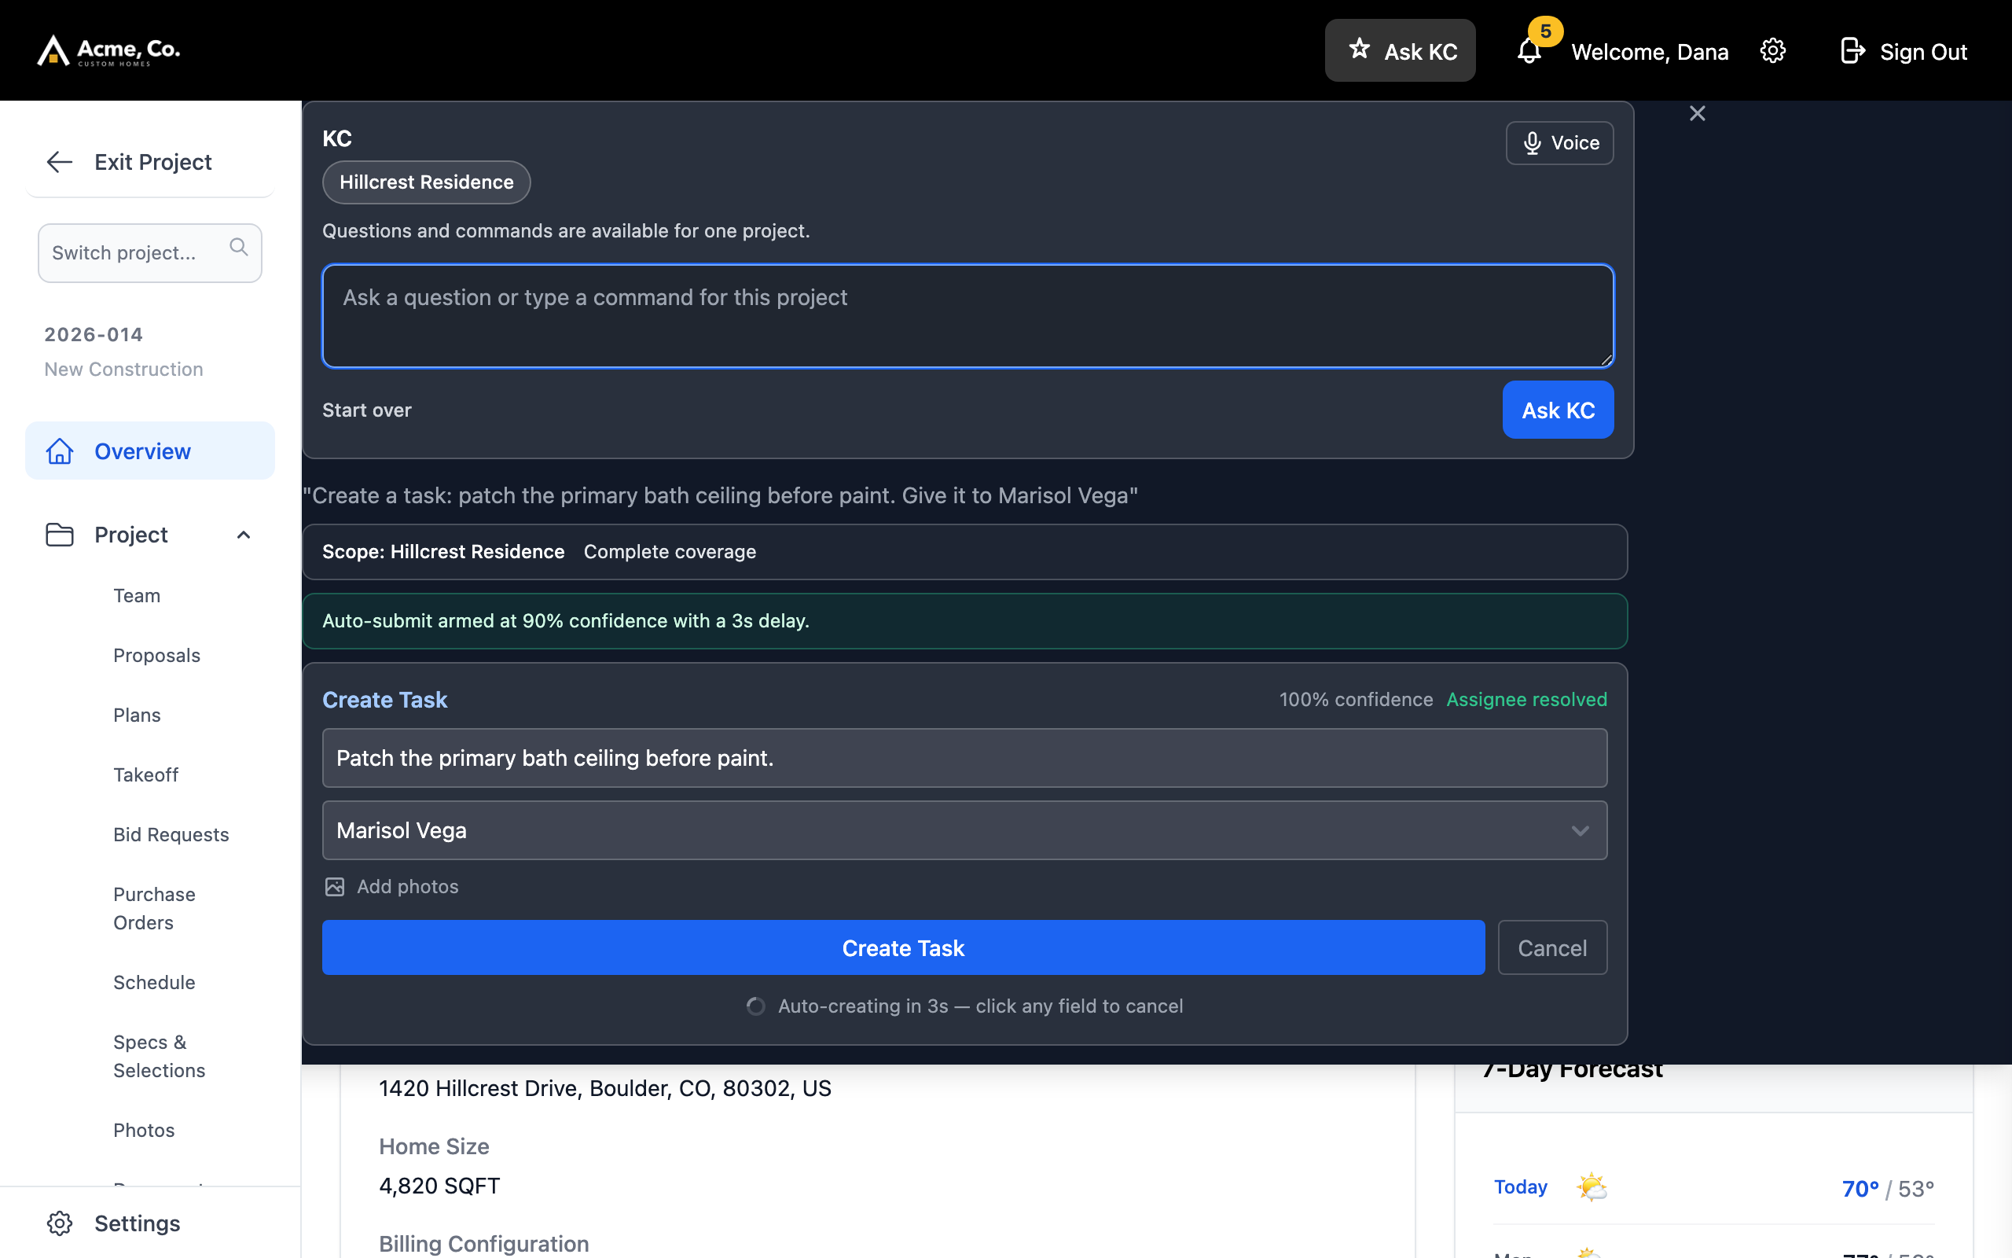The width and height of the screenshot is (2012, 1258).
Task: Open Proposals in sidebar
Action: point(157,656)
